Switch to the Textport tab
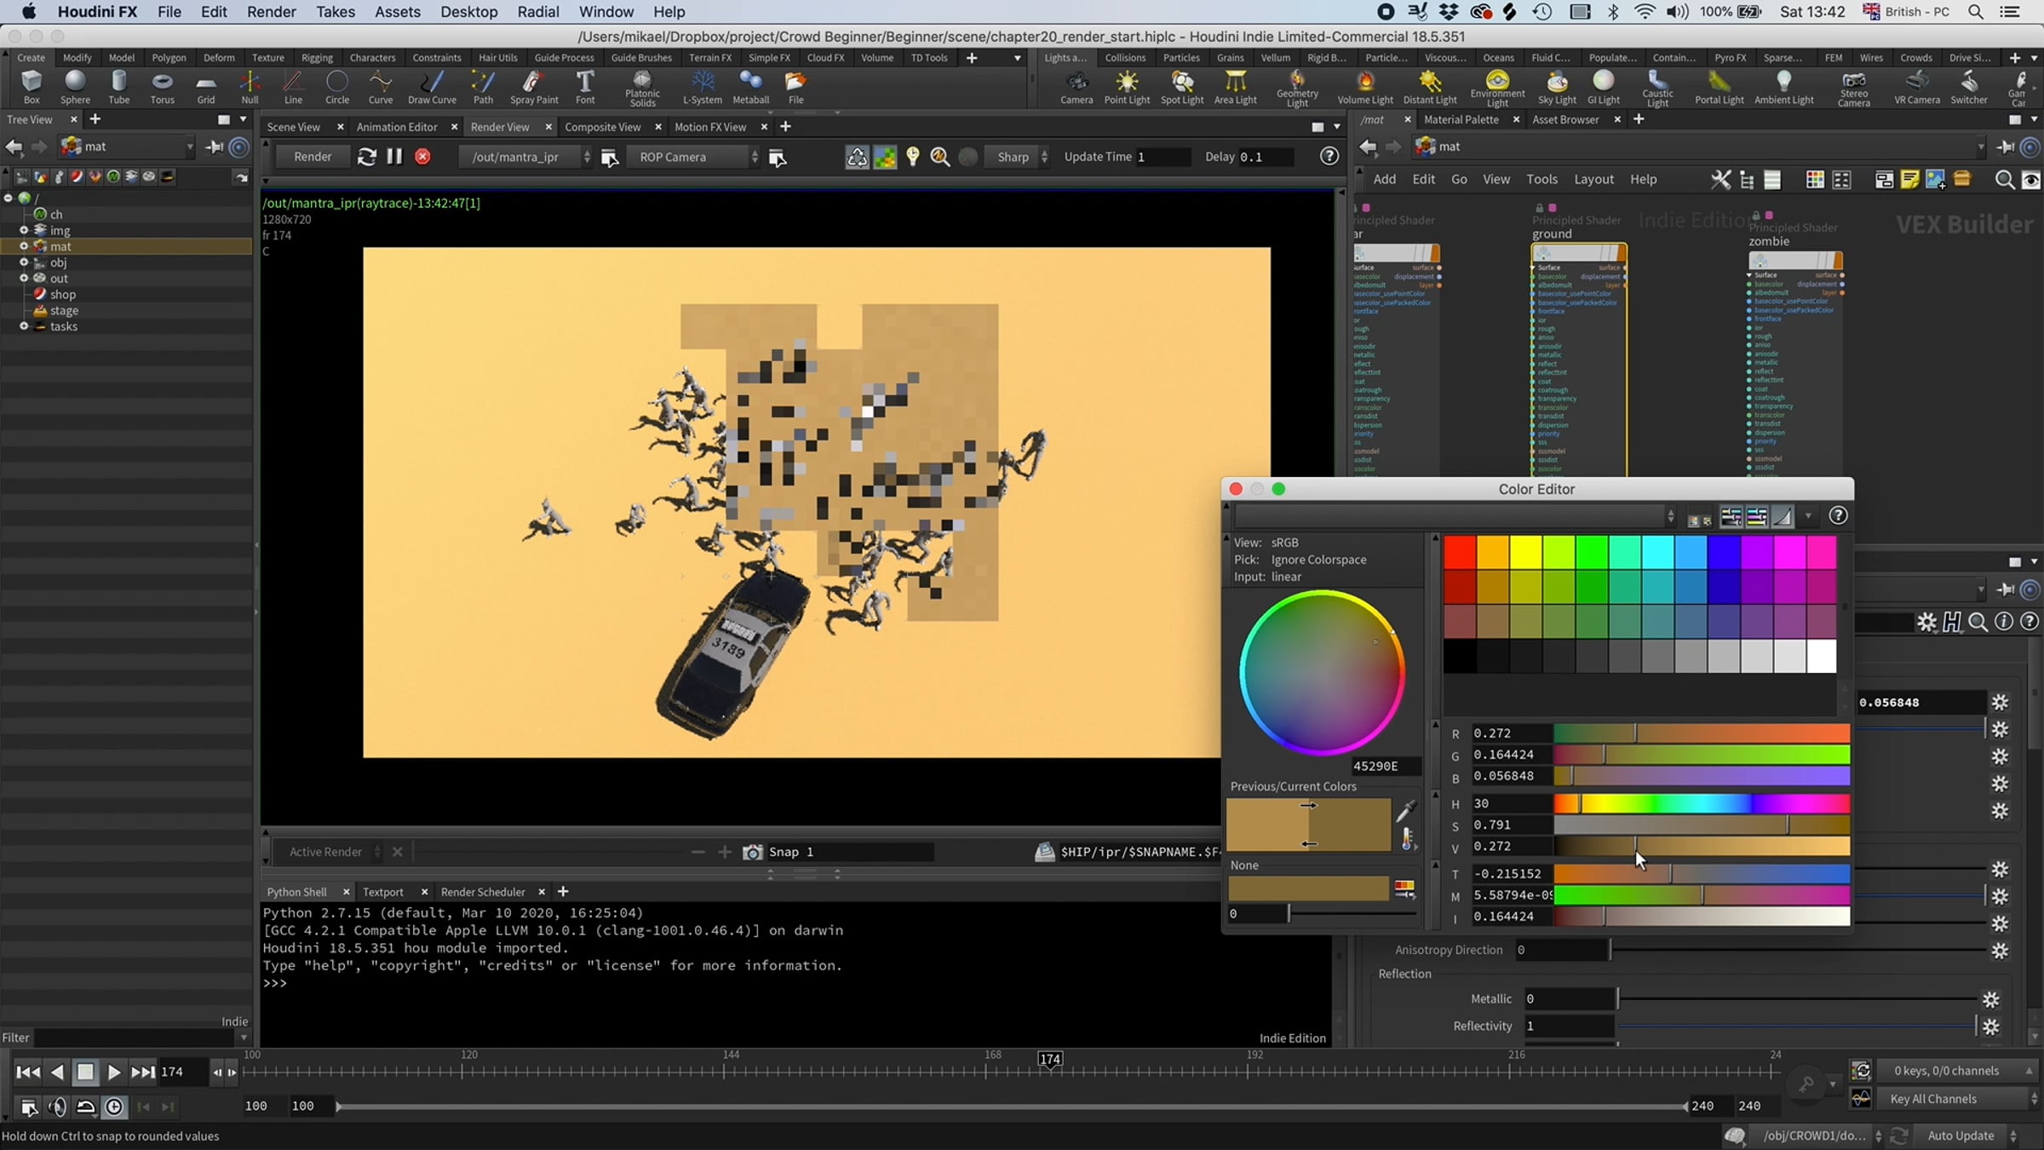The width and height of the screenshot is (2044, 1150). click(x=382, y=892)
